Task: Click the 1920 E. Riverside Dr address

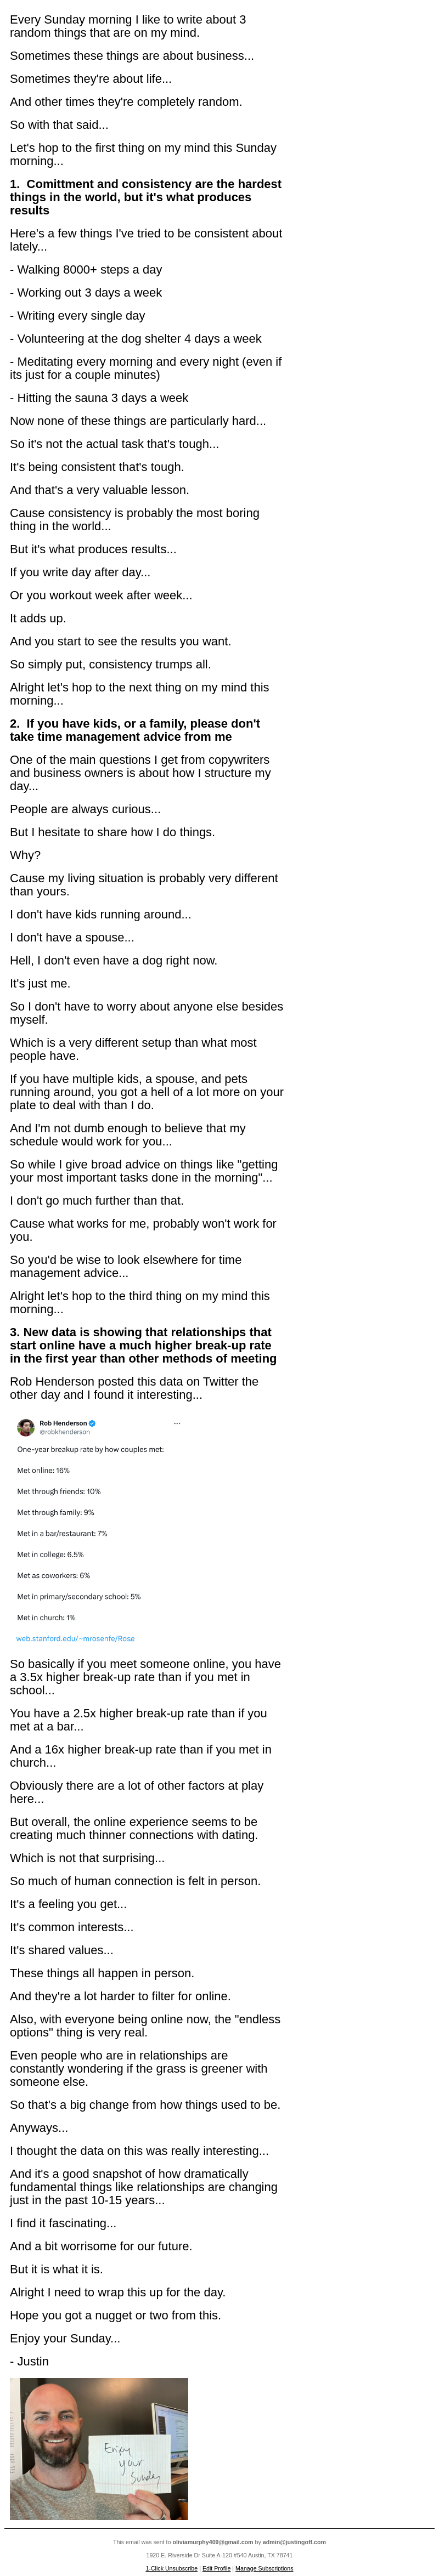Action: point(219,2555)
